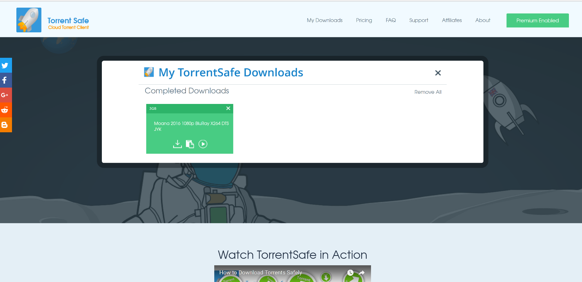Open the Support page
This screenshot has height=282, width=582.
pos(419,20)
